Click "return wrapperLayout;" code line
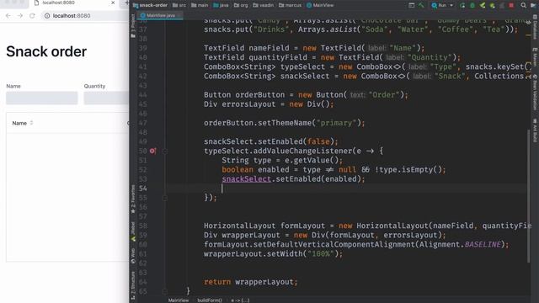539x303 pixels. 251,282
